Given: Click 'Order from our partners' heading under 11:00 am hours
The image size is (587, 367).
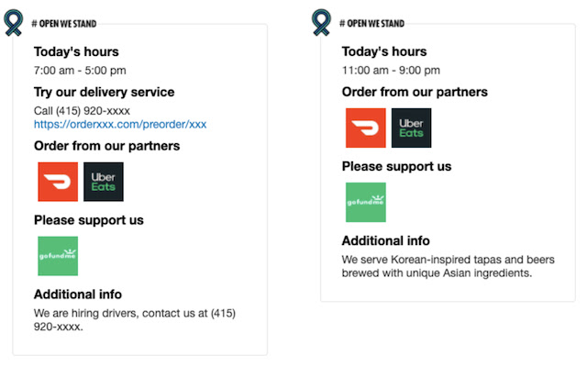Looking at the screenshot, I should tap(415, 92).
